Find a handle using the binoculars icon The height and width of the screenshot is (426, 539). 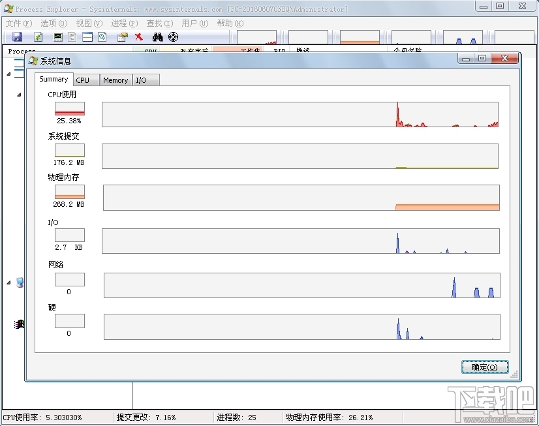click(158, 37)
